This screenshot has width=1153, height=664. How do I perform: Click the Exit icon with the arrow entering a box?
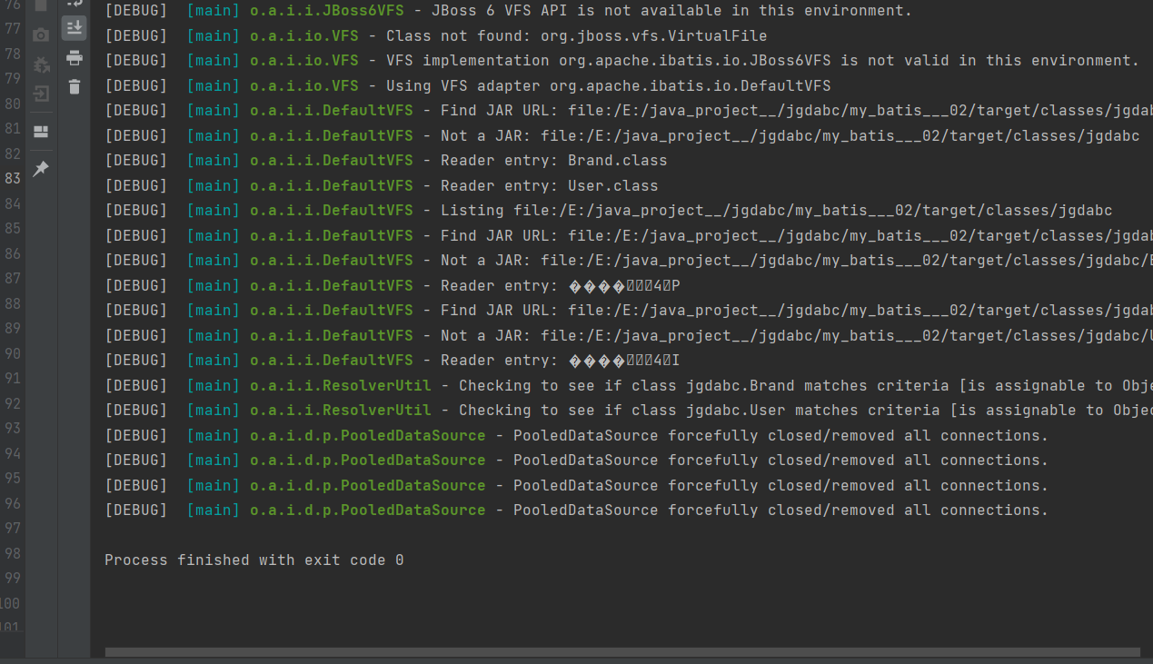41,94
